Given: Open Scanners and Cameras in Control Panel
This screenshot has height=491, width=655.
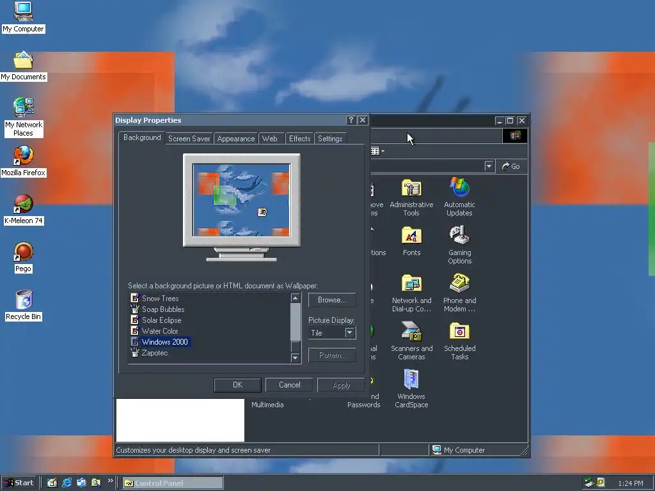Looking at the screenshot, I should (411, 341).
